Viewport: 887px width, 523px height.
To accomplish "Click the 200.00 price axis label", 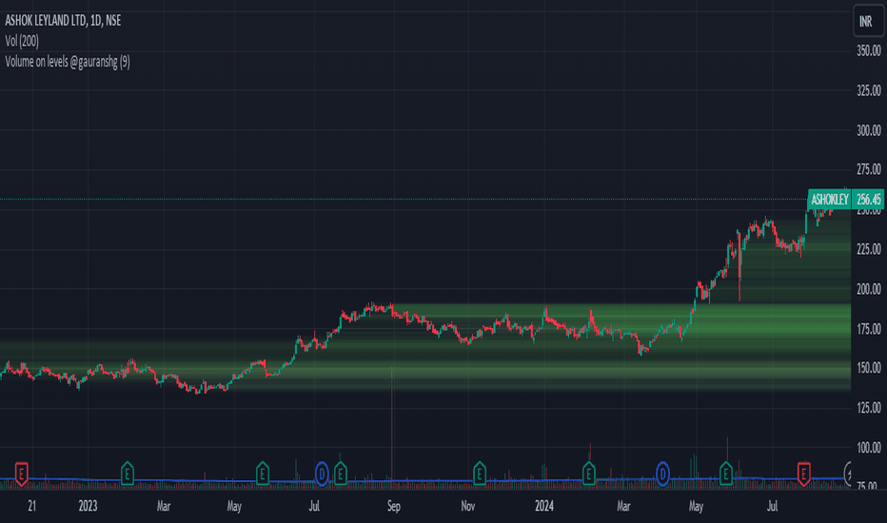I will click(x=868, y=289).
